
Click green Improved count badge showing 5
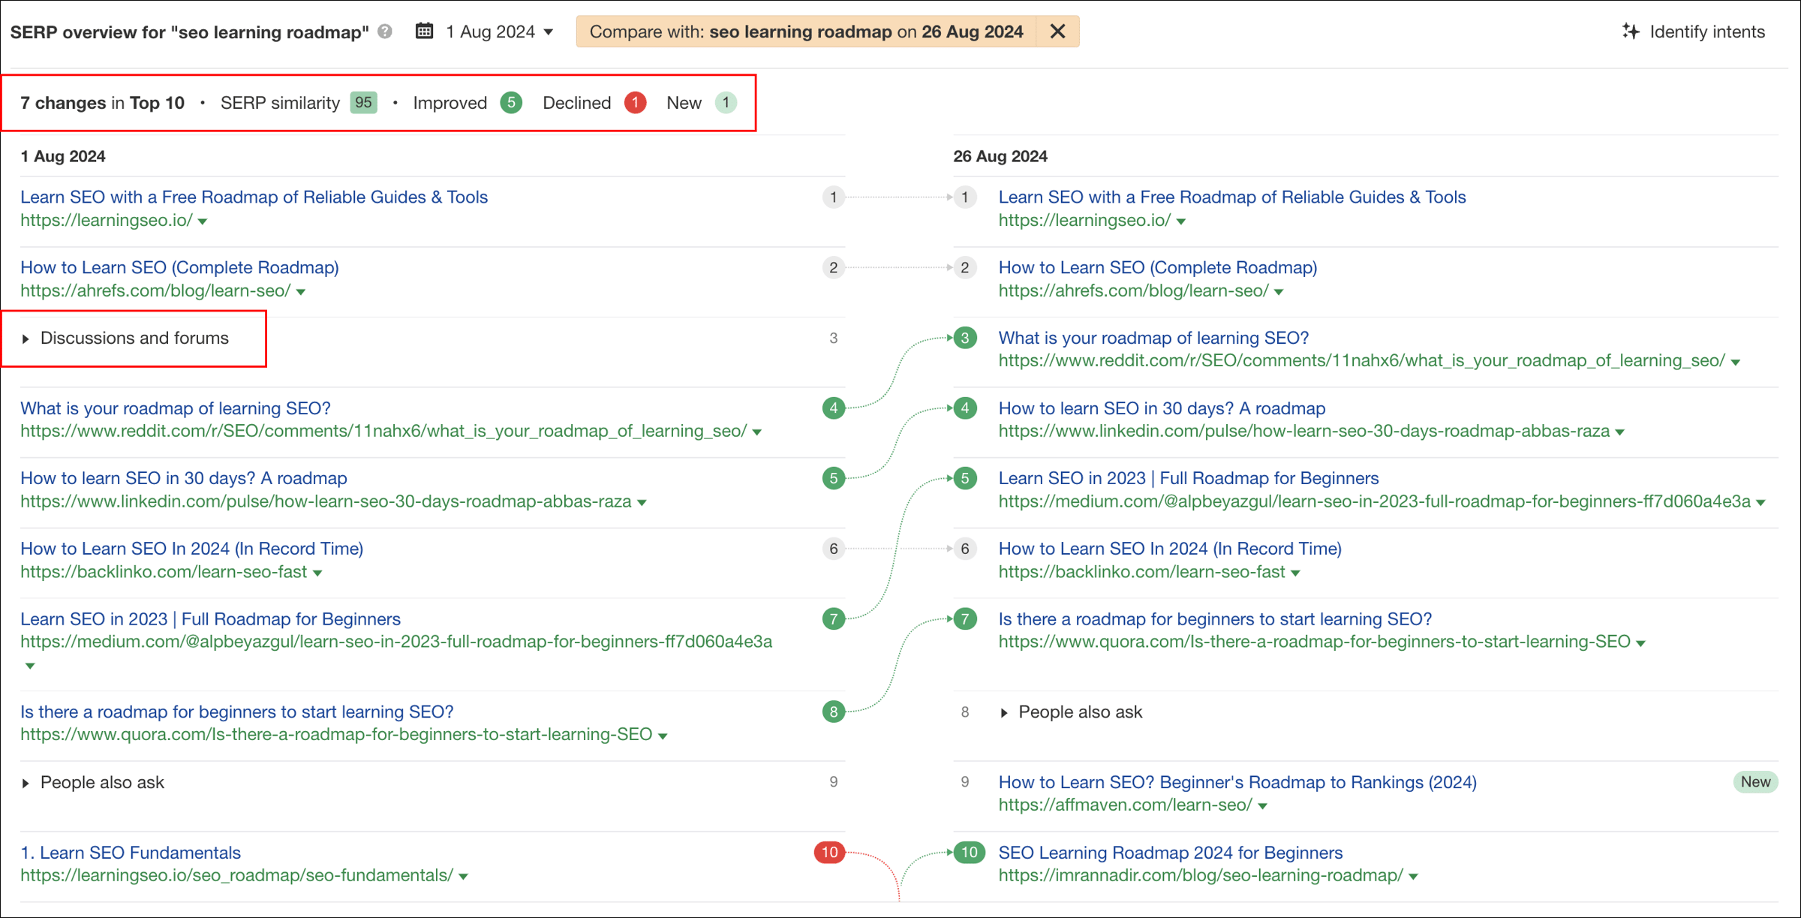click(x=511, y=103)
